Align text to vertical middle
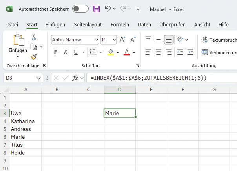Image resolution: width=237 pixels, height=171 pixels. tap(159, 40)
